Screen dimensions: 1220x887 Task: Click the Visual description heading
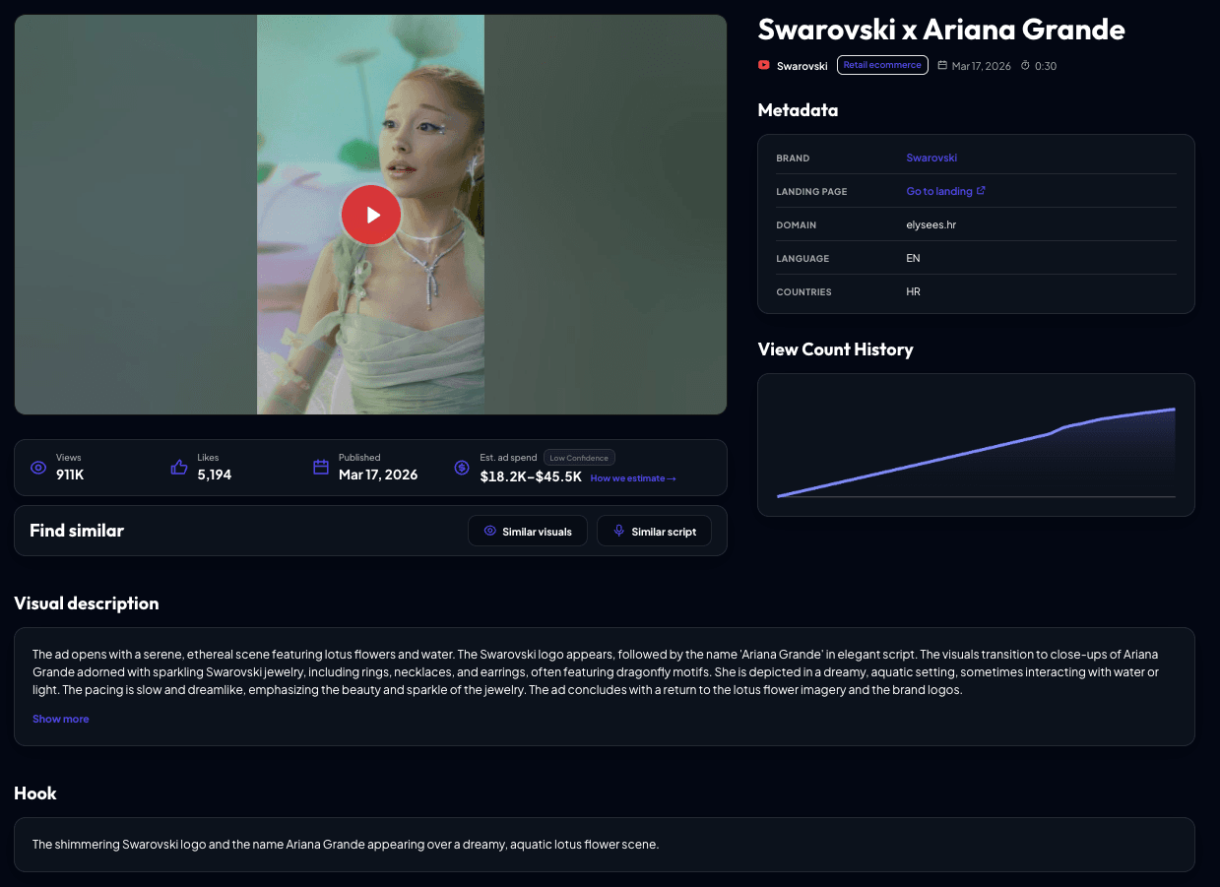[x=87, y=603]
